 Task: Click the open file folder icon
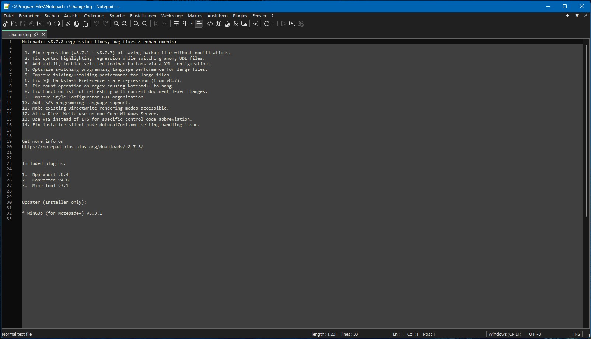pos(14,24)
